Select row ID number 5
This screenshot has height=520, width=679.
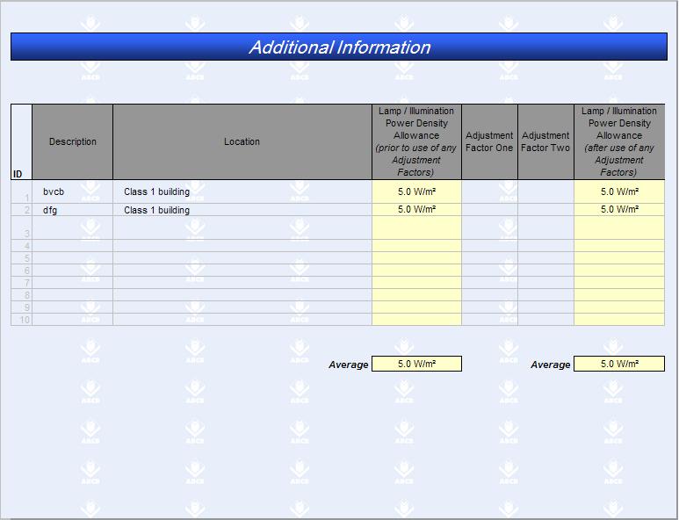21,258
